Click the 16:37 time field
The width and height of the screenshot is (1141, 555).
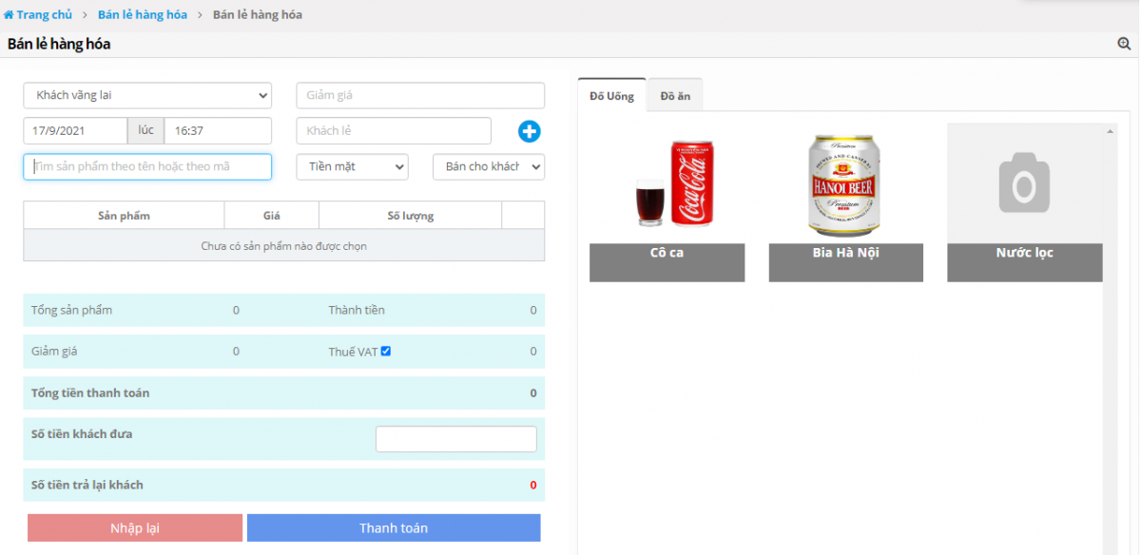(x=218, y=131)
